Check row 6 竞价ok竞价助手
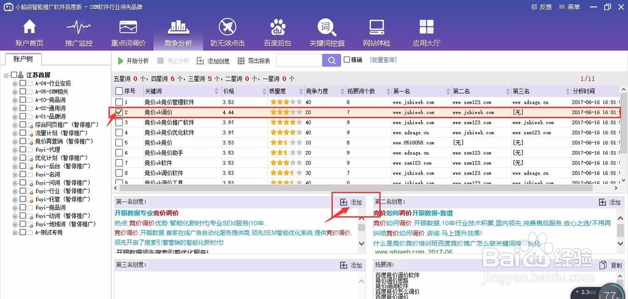The image size is (628, 299). (119, 152)
